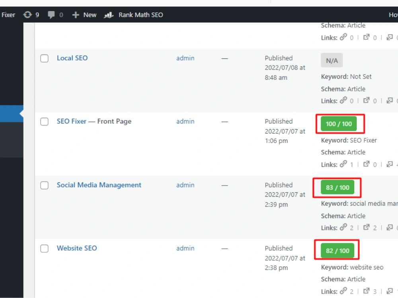Open the SEO Fixer page title link
The width and height of the screenshot is (398, 298).
tap(72, 121)
